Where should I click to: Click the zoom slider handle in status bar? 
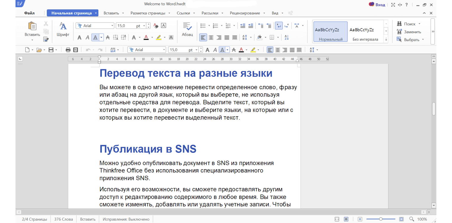click(381, 219)
